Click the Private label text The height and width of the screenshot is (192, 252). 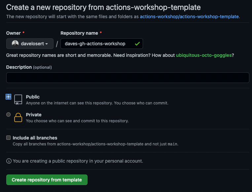[34, 115]
